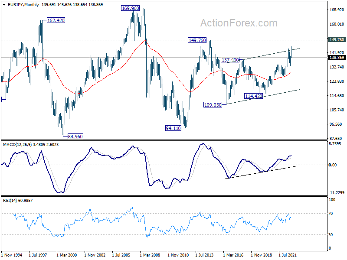Select the 169.960 peak price label
Screen dimensions: 347x260
coord(131,8)
